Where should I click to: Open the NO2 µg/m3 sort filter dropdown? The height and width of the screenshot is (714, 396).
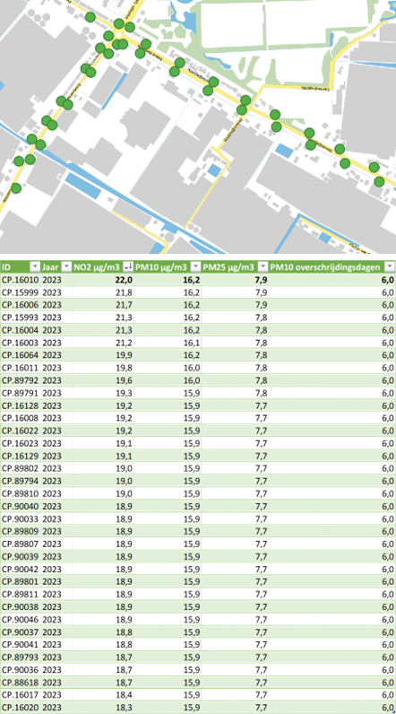(128, 266)
